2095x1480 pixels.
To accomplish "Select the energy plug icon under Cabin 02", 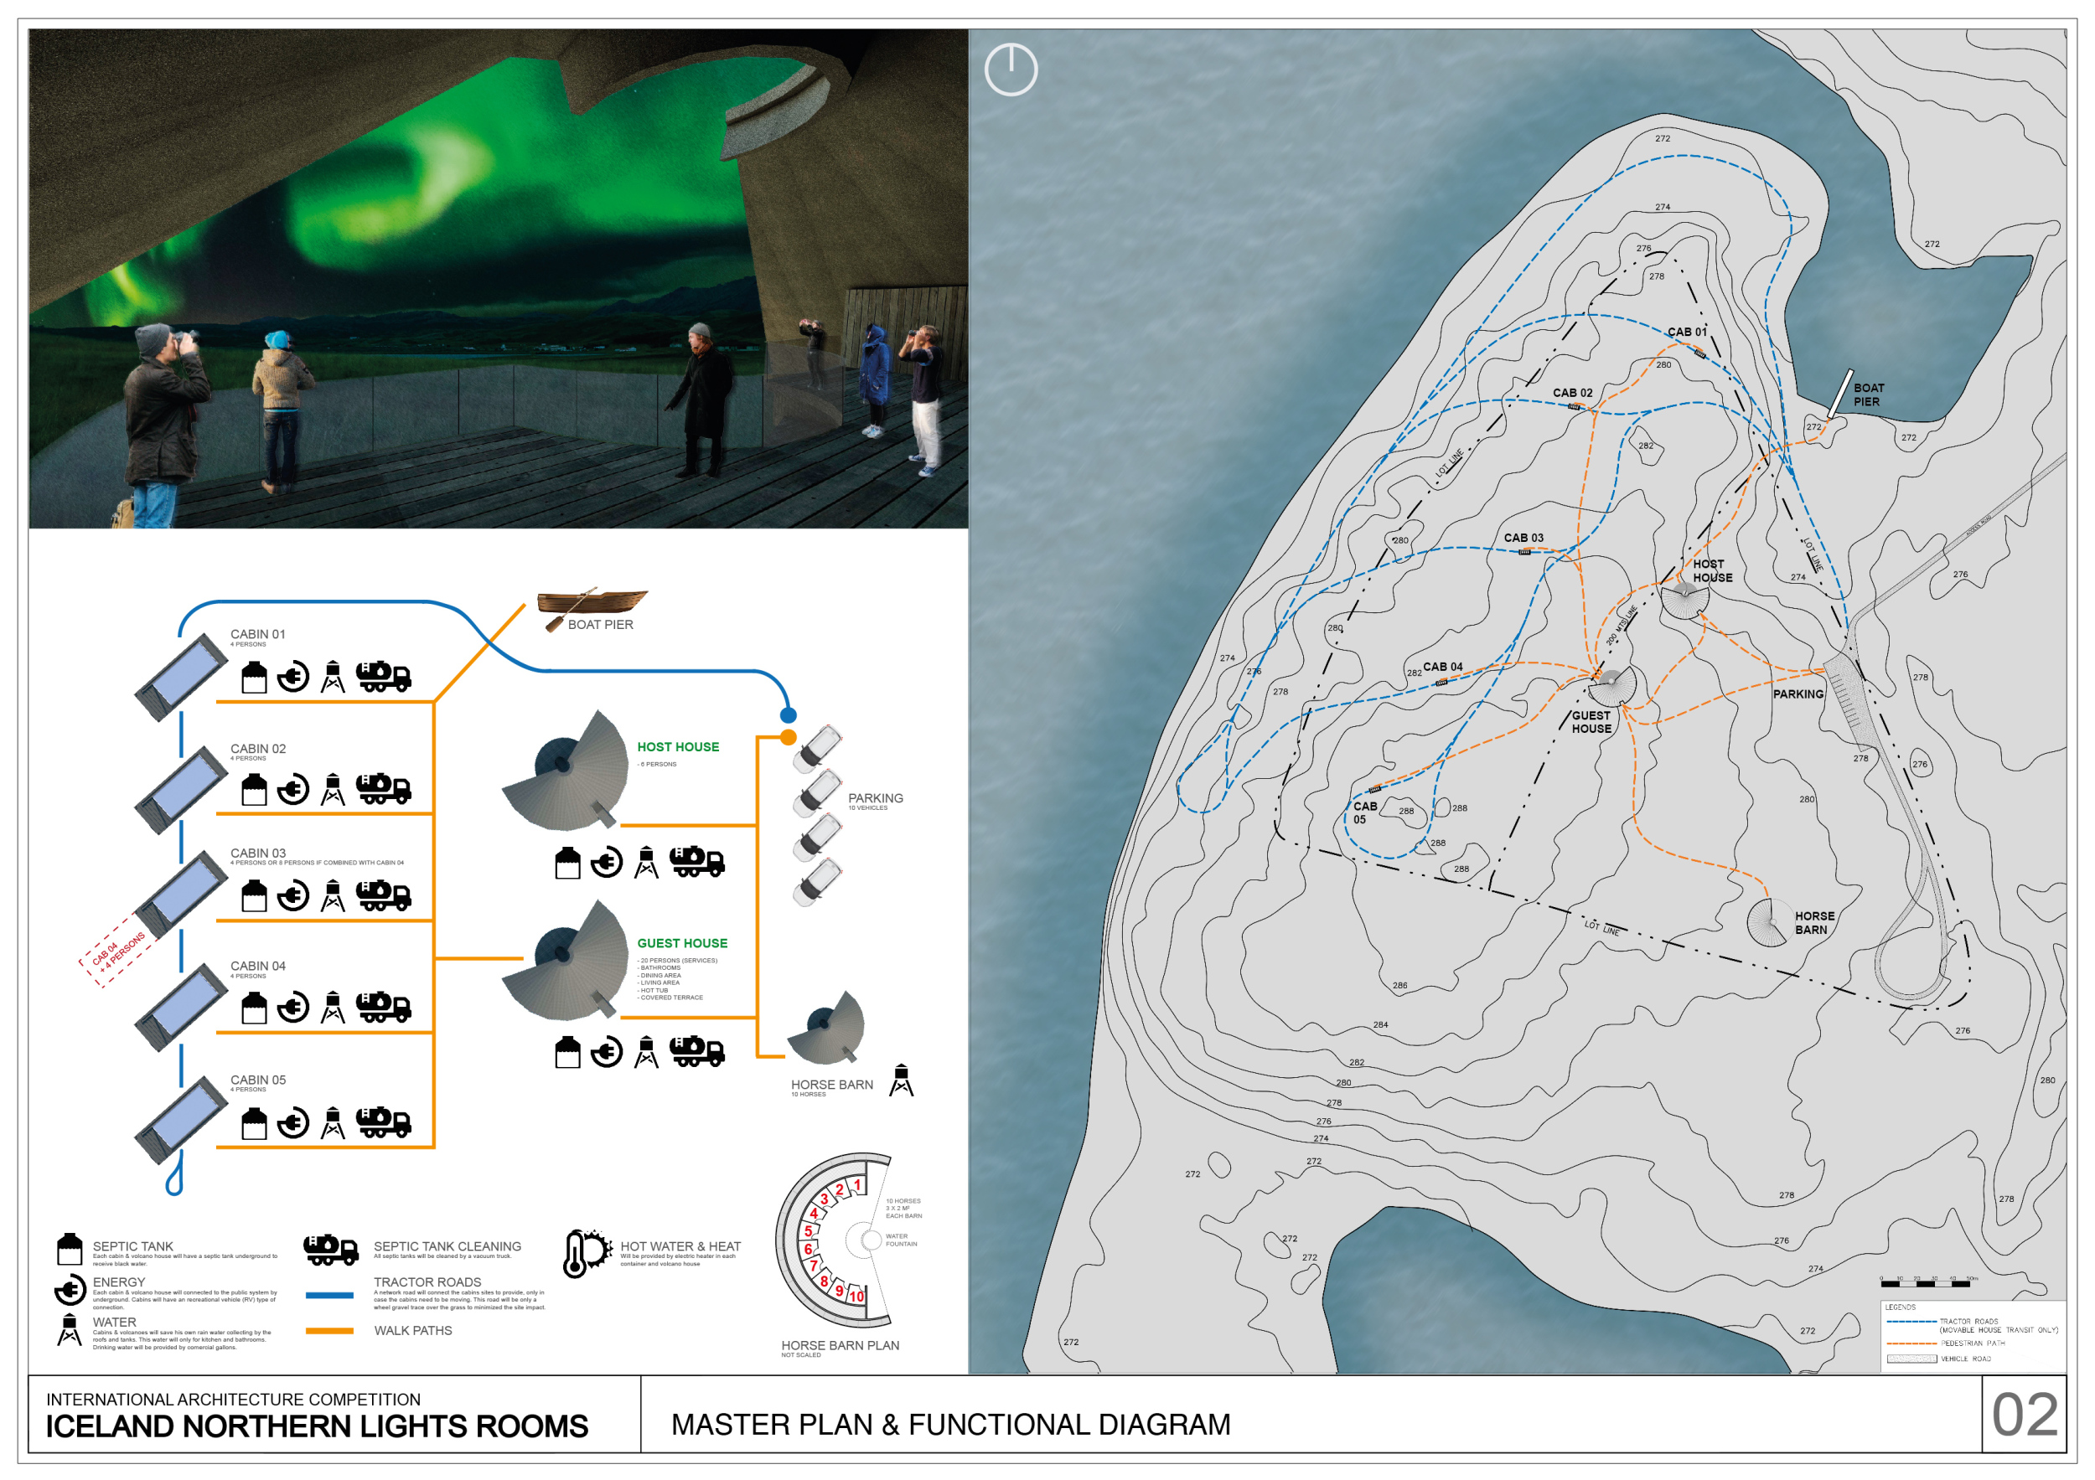I will pyautogui.click(x=293, y=790).
